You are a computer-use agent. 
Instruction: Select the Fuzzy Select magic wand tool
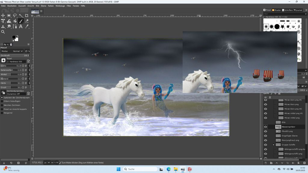tap(21, 16)
